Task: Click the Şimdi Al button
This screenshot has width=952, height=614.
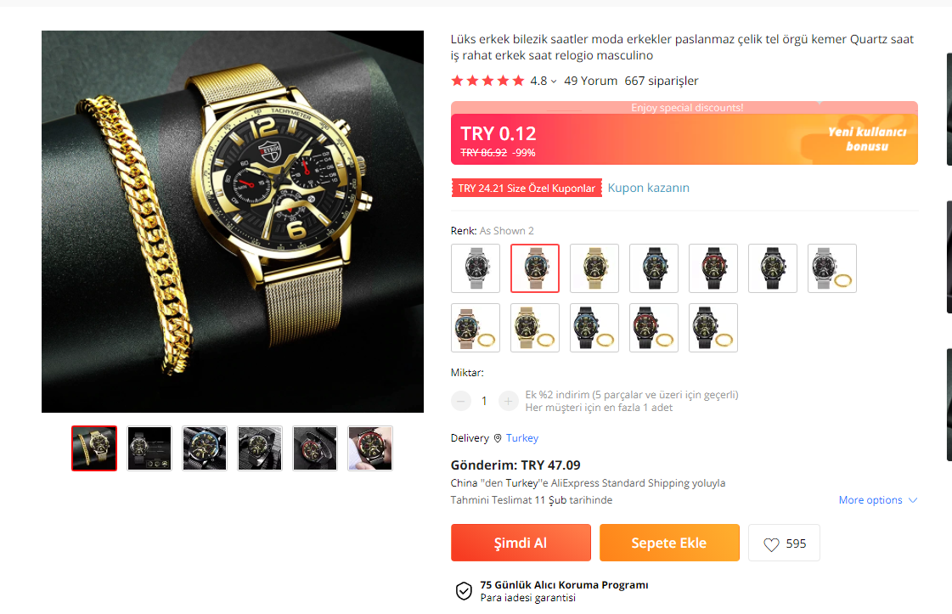Action: (x=521, y=543)
